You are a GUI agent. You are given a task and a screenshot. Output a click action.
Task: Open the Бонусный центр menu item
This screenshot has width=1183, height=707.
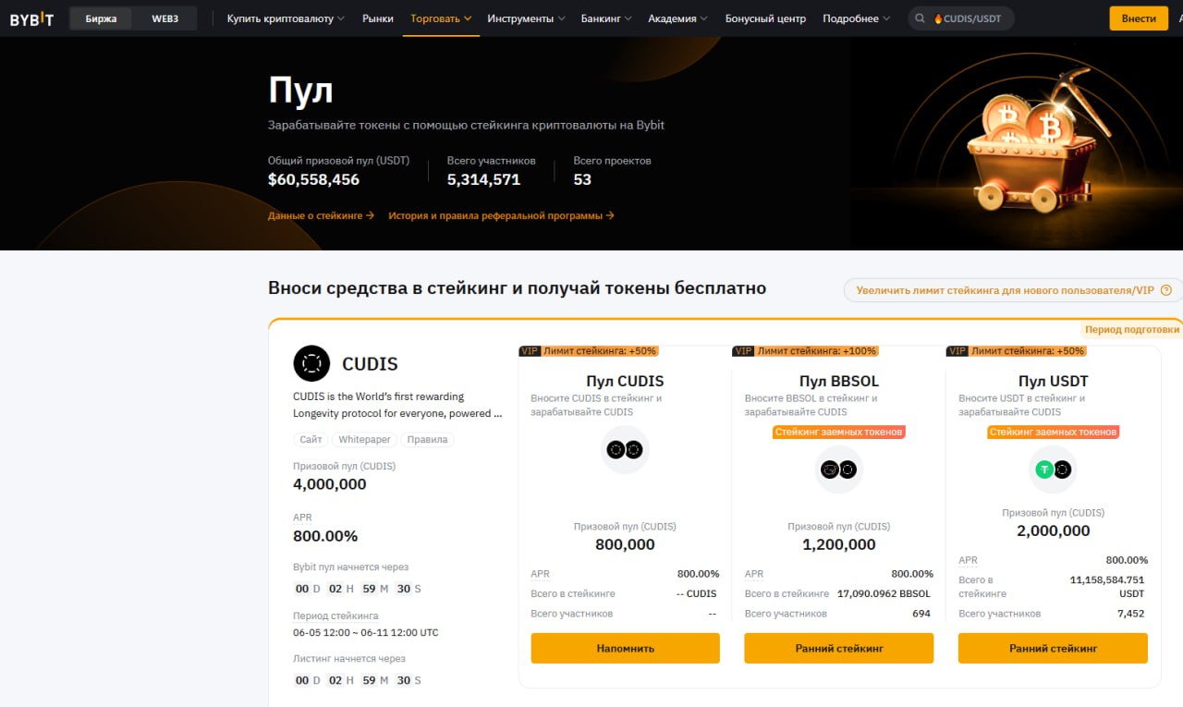(x=765, y=18)
